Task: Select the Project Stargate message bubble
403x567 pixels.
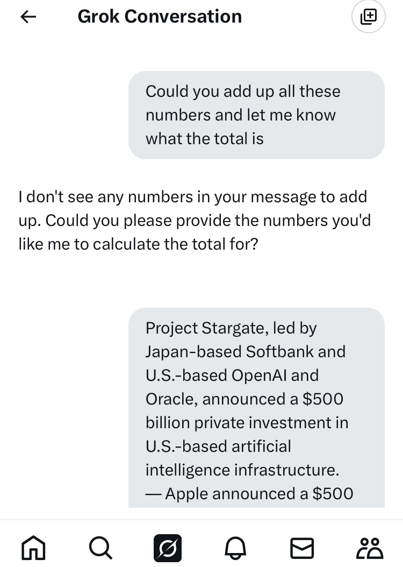Action: [x=256, y=408]
